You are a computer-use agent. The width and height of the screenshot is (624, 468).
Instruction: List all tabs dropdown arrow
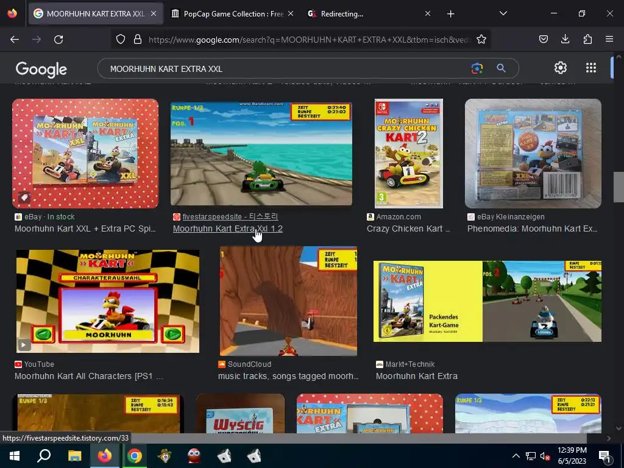coord(503,13)
